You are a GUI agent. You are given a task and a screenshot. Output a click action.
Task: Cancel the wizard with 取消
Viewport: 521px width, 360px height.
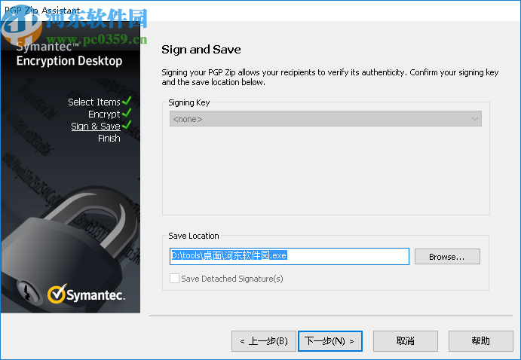pyautogui.click(x=406, y=340)
